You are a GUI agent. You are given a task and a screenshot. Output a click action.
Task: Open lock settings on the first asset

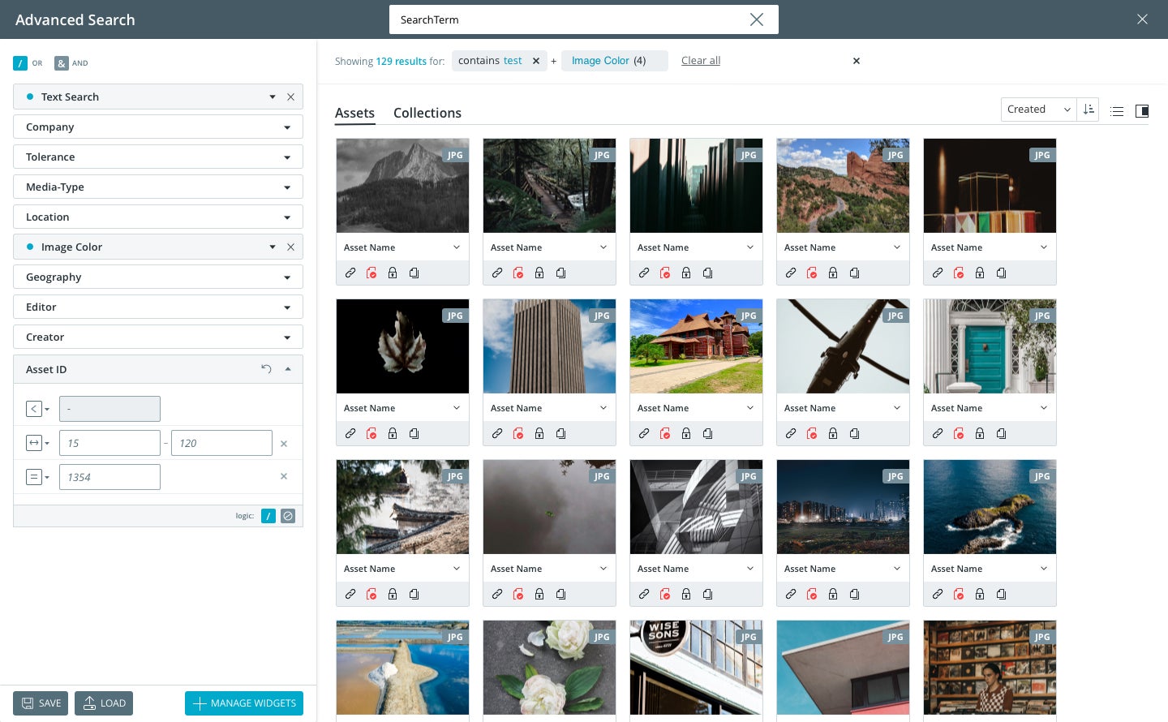coord(393,273)
